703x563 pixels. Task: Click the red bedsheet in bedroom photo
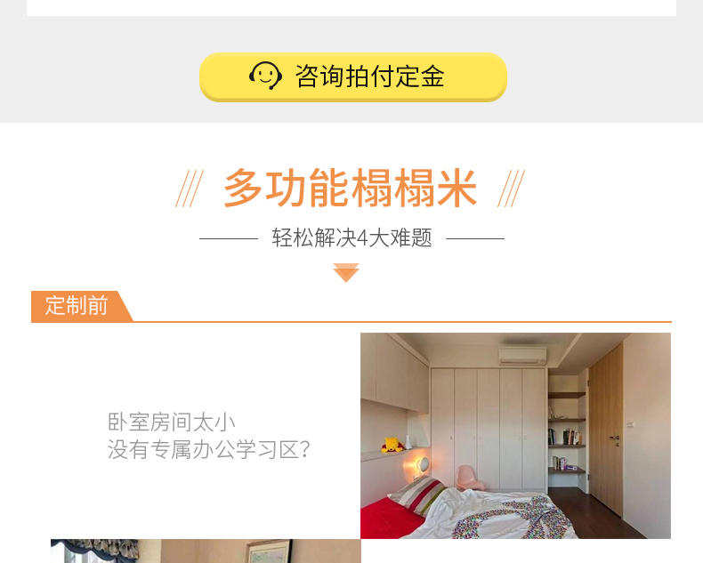pos(389,516)
